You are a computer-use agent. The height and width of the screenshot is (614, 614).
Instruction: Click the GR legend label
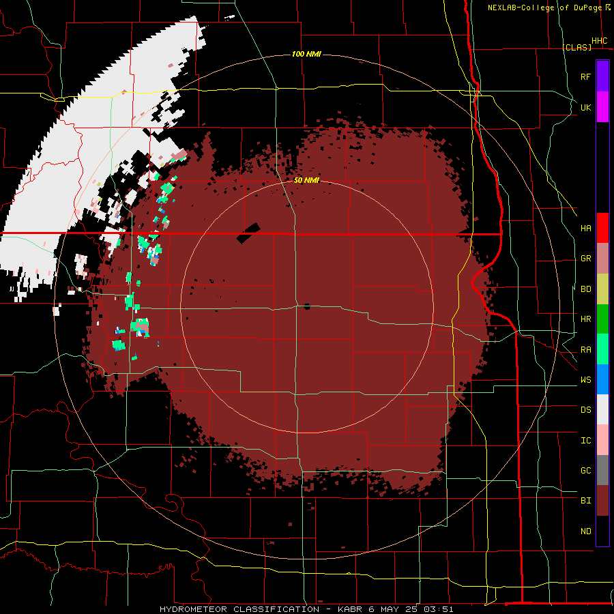click(586, 259)
